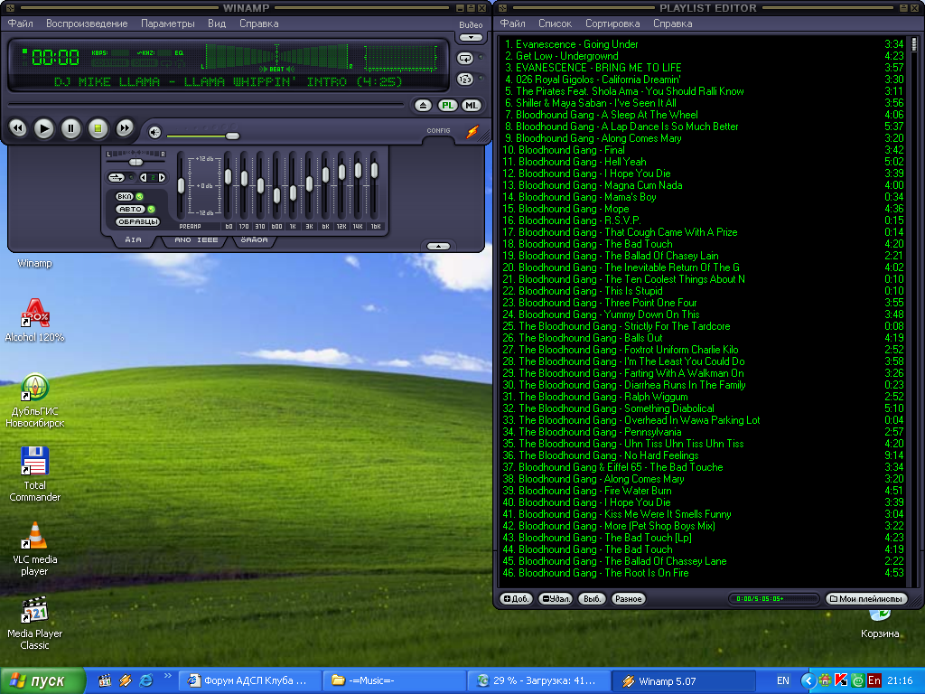Expand the Видео dropdown arrow
The width and height of the screenshot is (925, 694).
click(471, 38)
